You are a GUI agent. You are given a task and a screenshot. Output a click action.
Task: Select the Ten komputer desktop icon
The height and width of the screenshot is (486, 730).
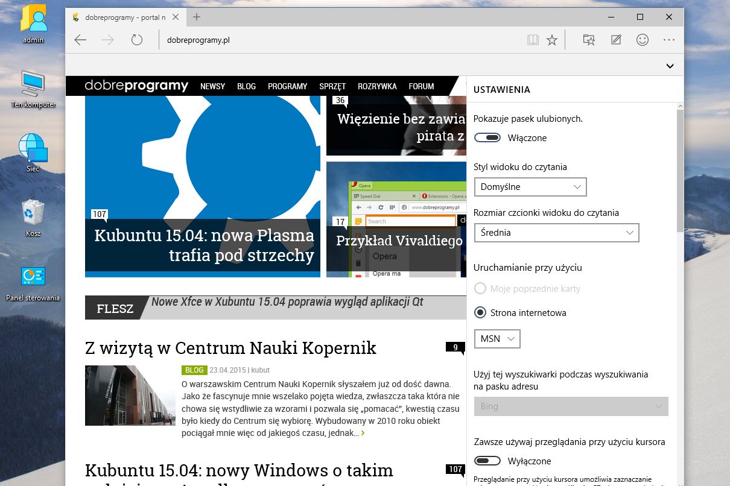[33, 89]
